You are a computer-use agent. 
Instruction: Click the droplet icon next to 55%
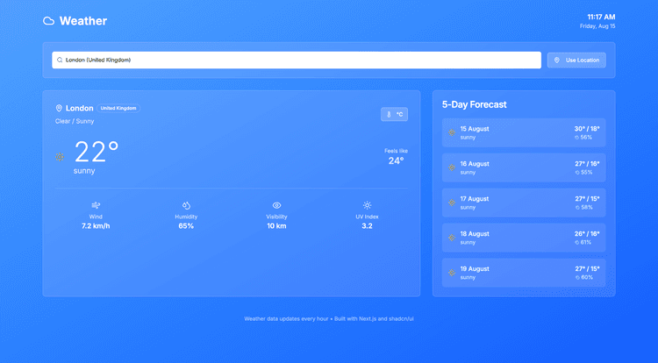click(577, 172)
